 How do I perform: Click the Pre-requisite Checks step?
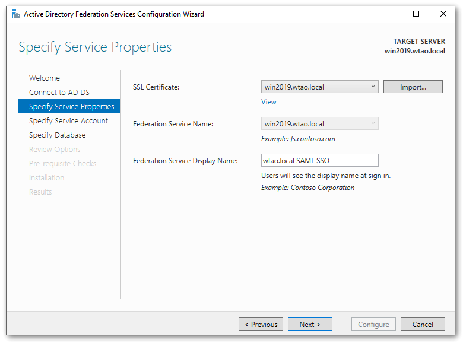62,164
